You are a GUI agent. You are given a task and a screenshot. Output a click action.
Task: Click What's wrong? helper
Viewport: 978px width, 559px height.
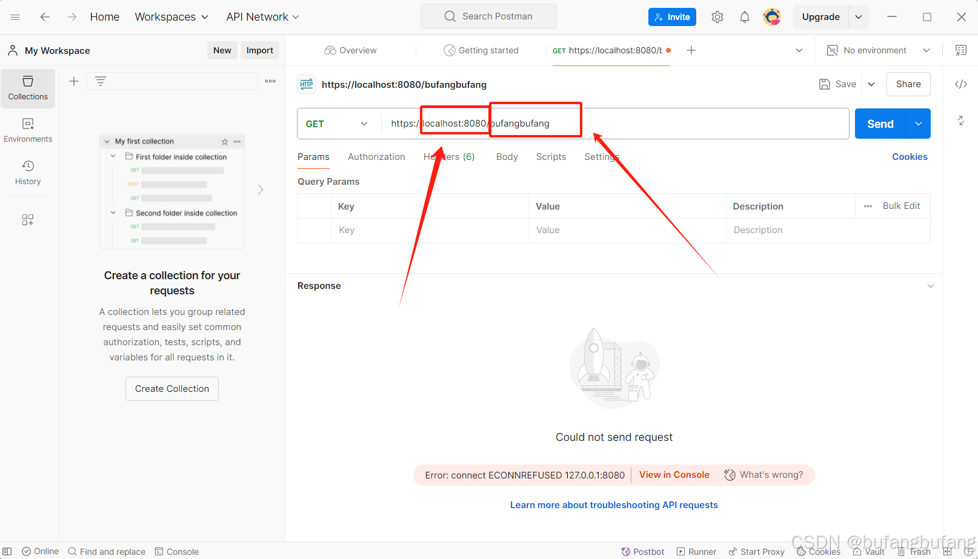pos(763,475)
